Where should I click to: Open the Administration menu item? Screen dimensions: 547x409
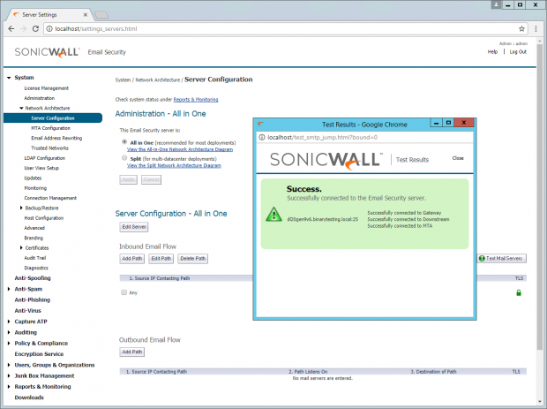[40, 98]
